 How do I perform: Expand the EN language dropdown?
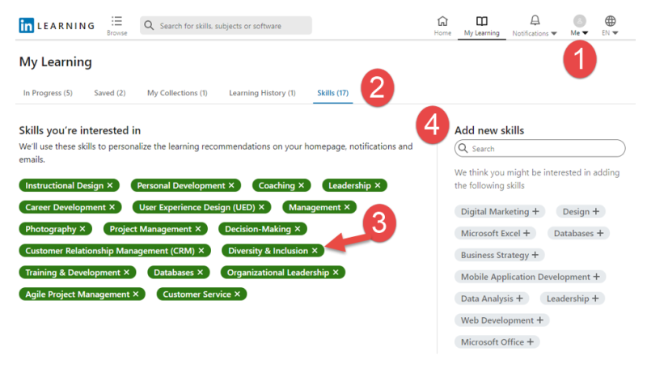(615, 34)
